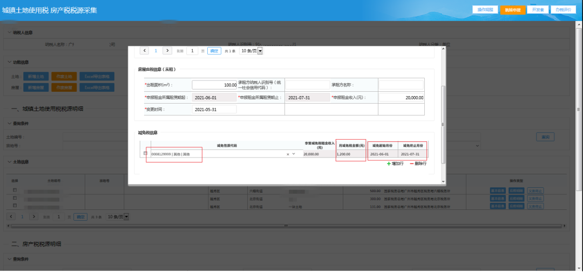Click 确定 in the 土地信息 pager

80,216
